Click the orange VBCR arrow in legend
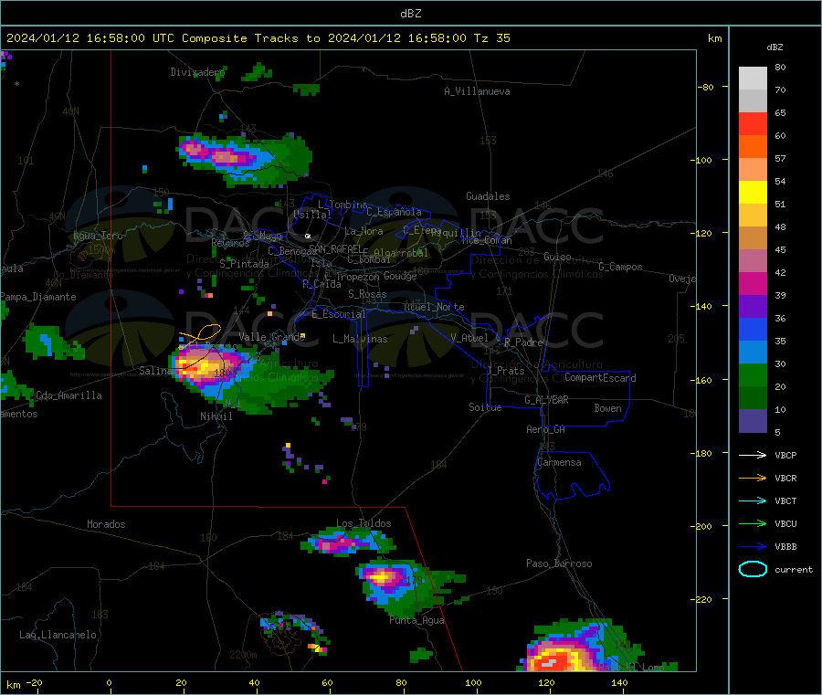The width and height of the screenshot is (822, 695). click(753, 478)
